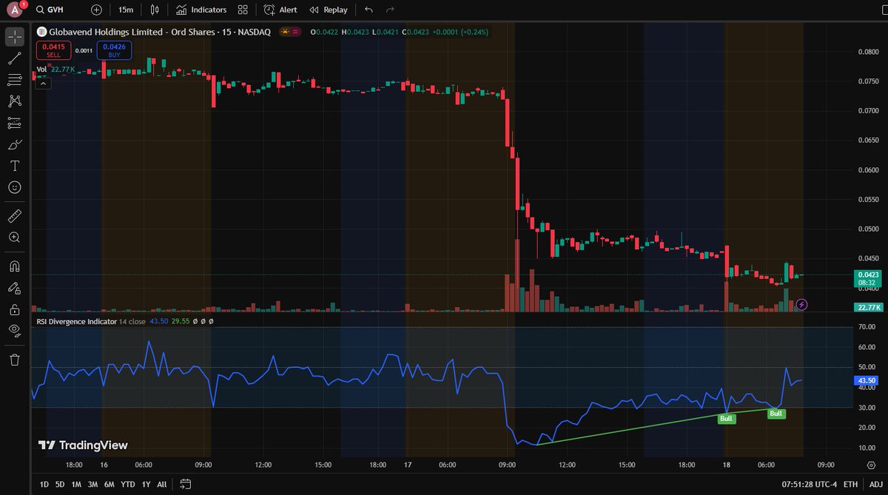Open the user profile avatar menu
The height and width of the screenshot is (495, 888).
[x=15, y=10]
